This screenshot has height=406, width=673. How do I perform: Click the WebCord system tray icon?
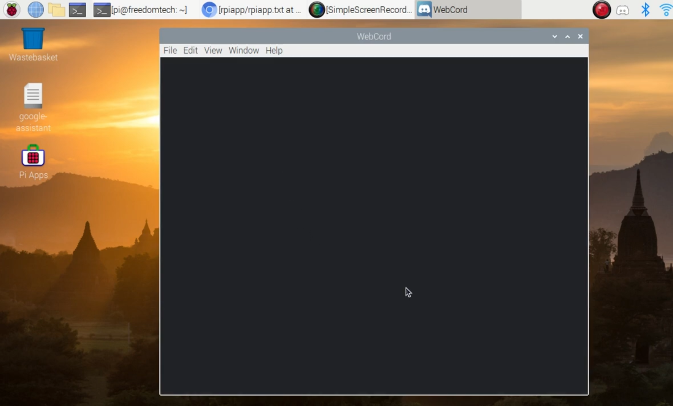coord(622,10)
